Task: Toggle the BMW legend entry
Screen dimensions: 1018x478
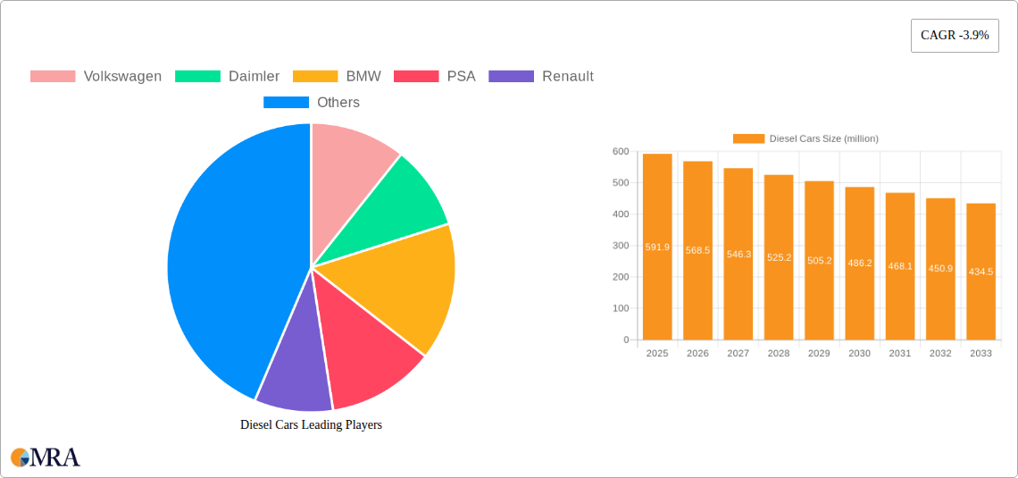Action: click(337, 77)
